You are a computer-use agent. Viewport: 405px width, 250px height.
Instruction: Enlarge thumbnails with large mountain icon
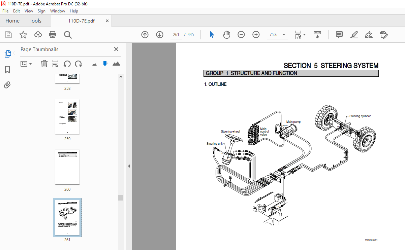pyautogui.click(x=116, y=64)
